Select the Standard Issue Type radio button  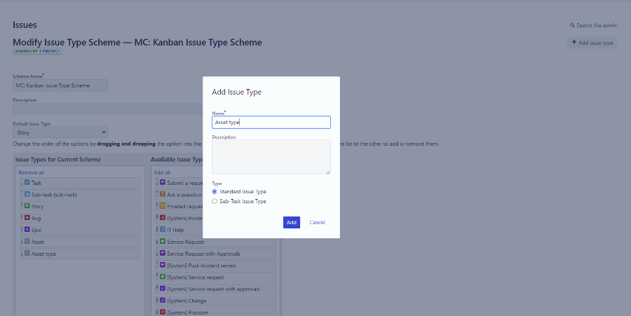coord(215,191)
